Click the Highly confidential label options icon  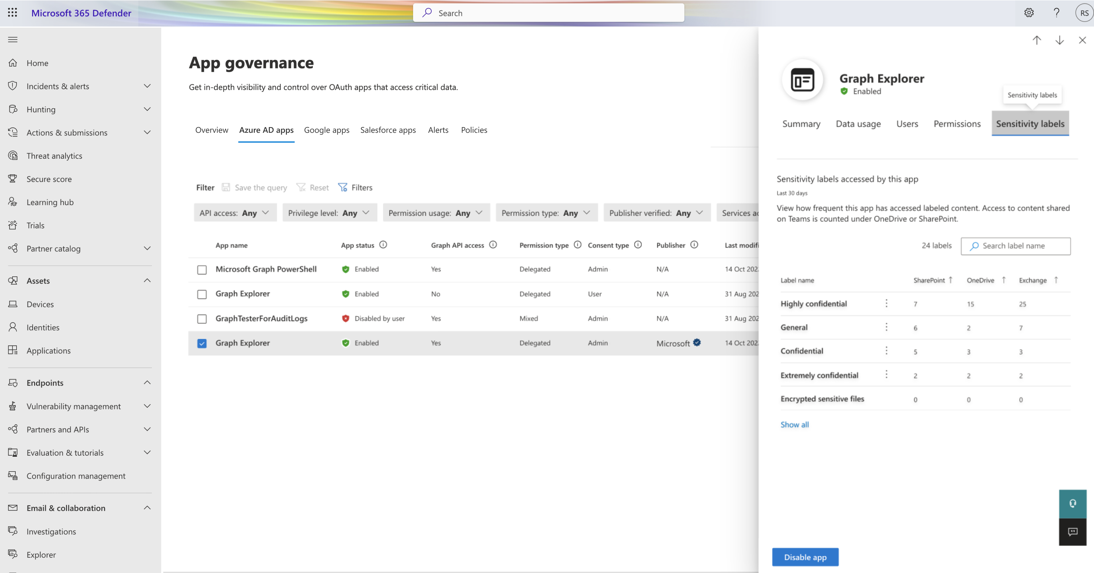[x=886, y=303]
